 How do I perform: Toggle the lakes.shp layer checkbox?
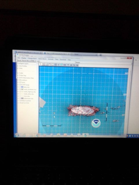(20, 87)
